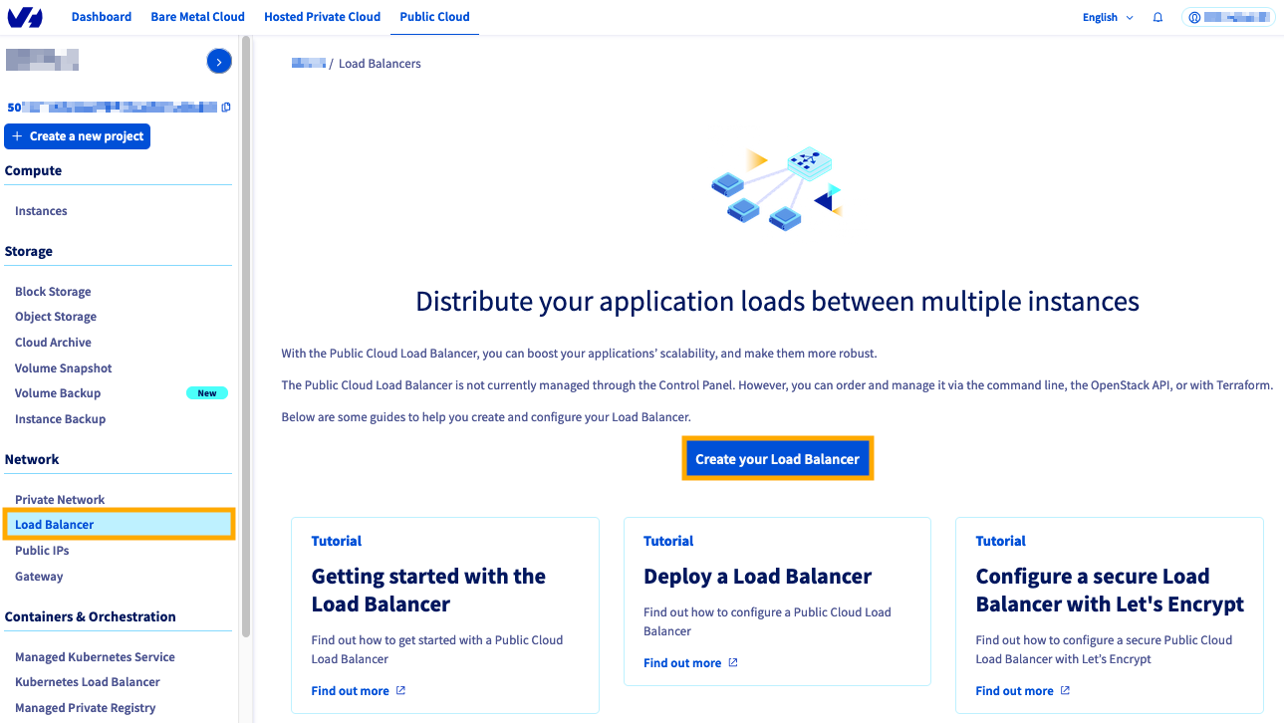Select the Public Cloud tab
The image size is (1284, 723).
click(x=434, y=16)
